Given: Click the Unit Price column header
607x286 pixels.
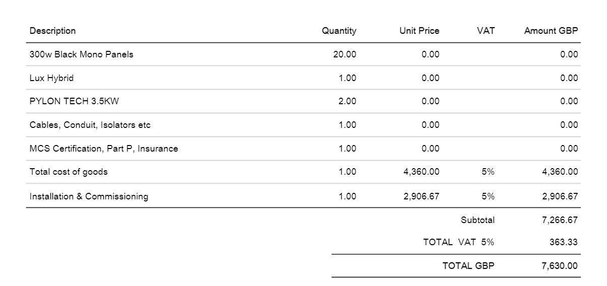Looking at the screenshot, I should [419, 31].
